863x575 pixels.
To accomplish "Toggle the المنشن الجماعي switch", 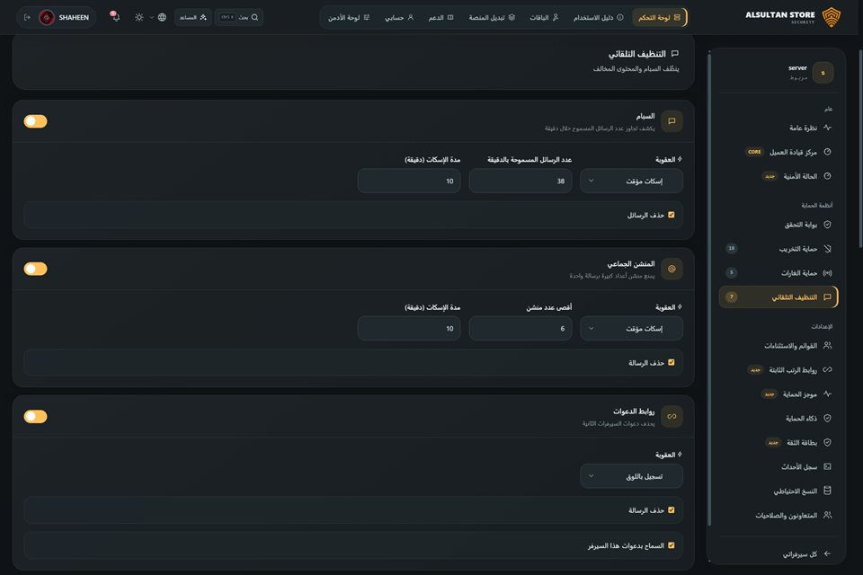I will tap(35, 269).
